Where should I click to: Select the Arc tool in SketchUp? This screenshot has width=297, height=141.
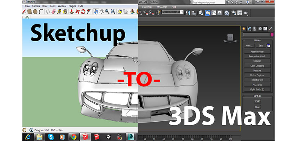pyautogui.click(x=41, y=12)
